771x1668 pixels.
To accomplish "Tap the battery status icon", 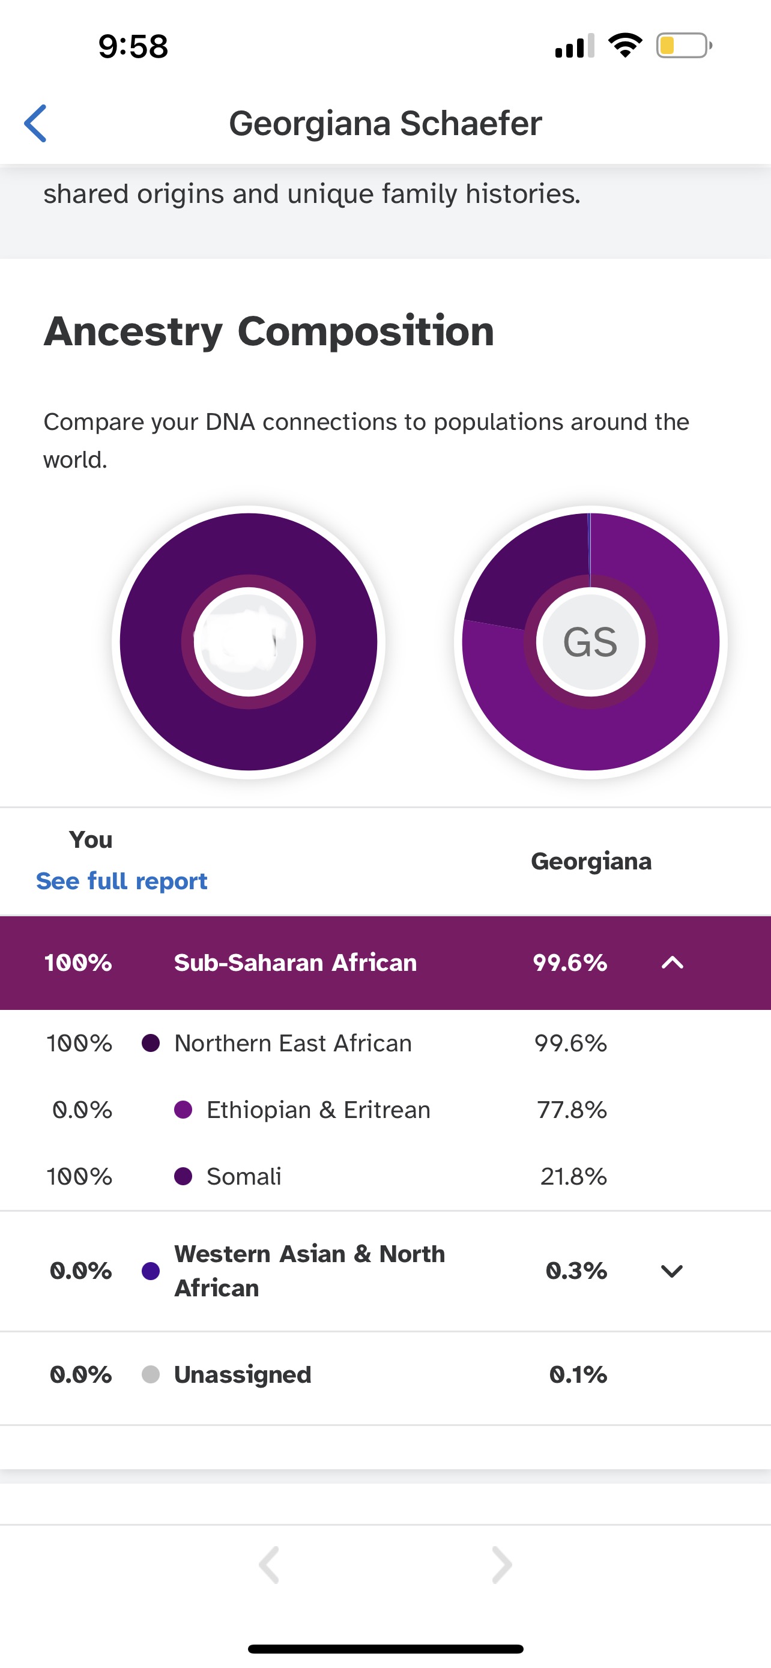I will click(685, 46).
